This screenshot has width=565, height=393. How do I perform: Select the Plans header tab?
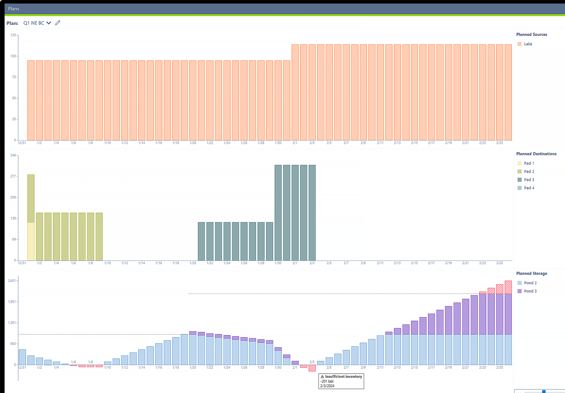tap(14, 8)
